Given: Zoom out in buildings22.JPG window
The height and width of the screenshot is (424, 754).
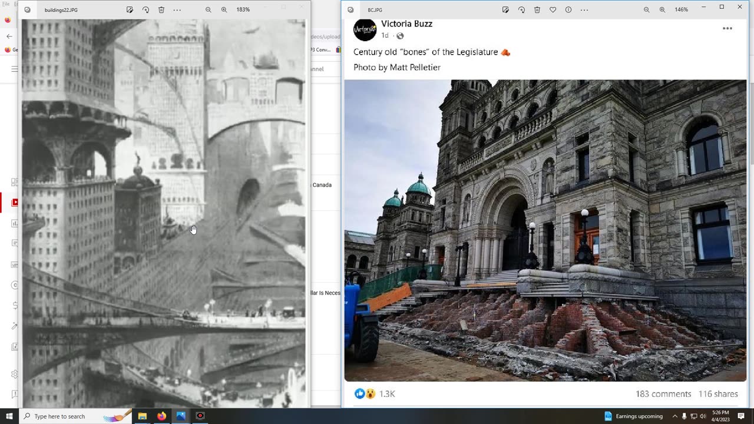Looking at the screenshot, I should pos(209,10).
